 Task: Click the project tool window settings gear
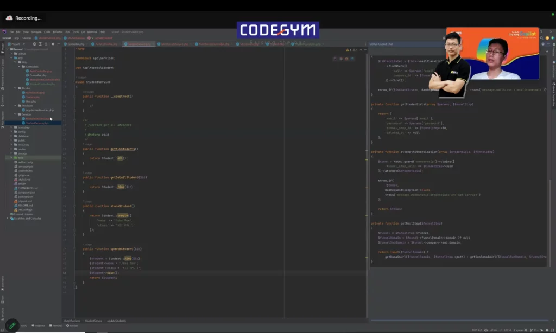pos(53,44)
